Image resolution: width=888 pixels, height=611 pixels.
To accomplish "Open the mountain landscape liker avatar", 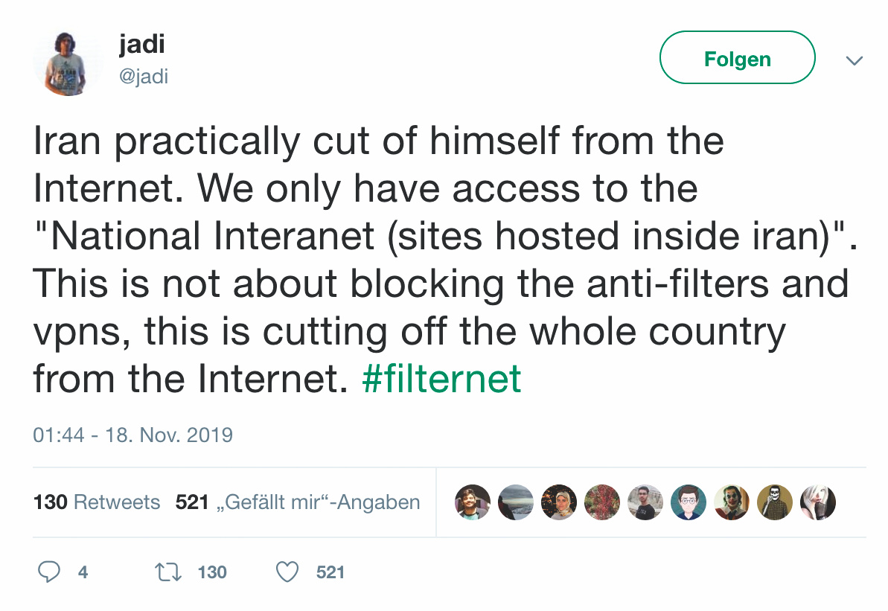I will click(516, 502).
